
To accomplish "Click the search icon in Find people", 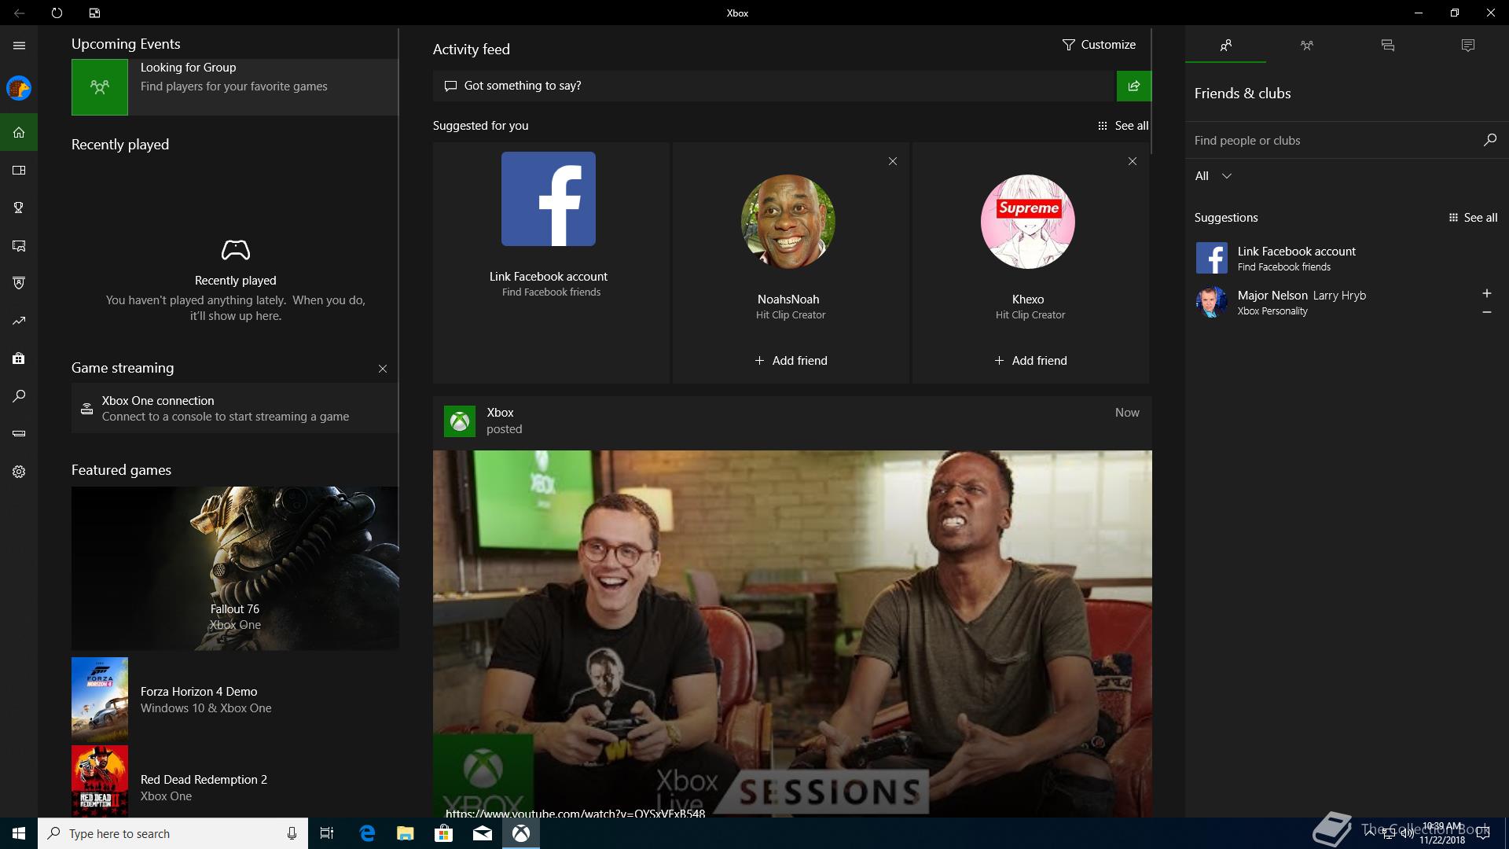I will [1489, 140].
